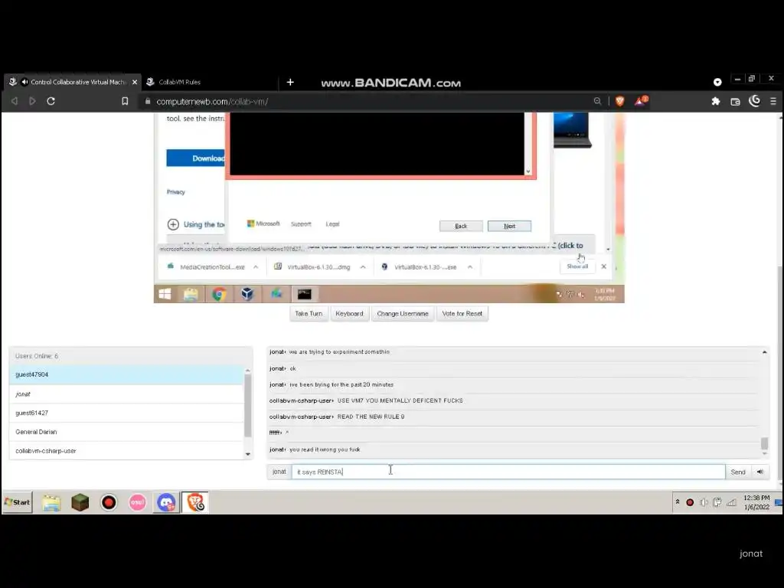Expand VirtualBox exe download chevron
This screenshot has height=588, width=784.
point(470,267)
